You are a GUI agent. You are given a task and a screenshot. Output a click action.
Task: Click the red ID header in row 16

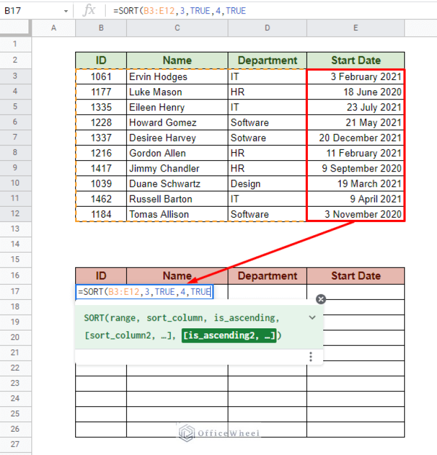(x=101, y=275)
